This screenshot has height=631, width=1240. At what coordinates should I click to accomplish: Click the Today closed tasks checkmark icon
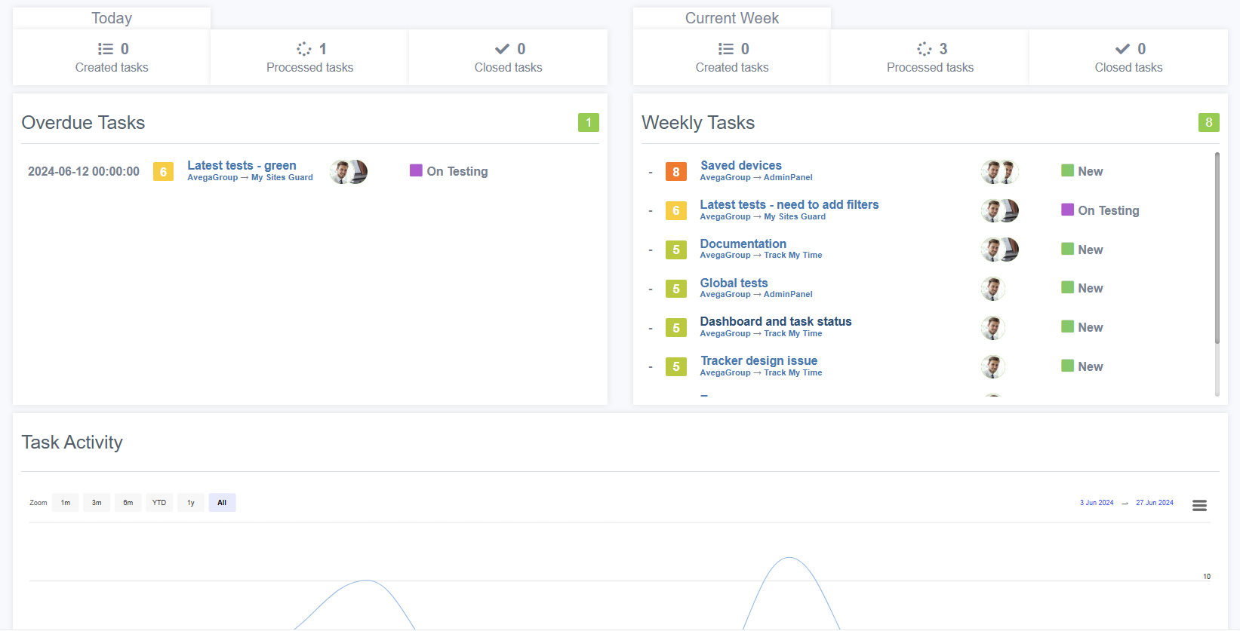coord(502,49)
